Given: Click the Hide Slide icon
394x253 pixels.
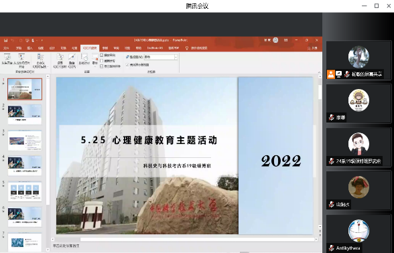Looking at the screenshot, I should (72, 58).
